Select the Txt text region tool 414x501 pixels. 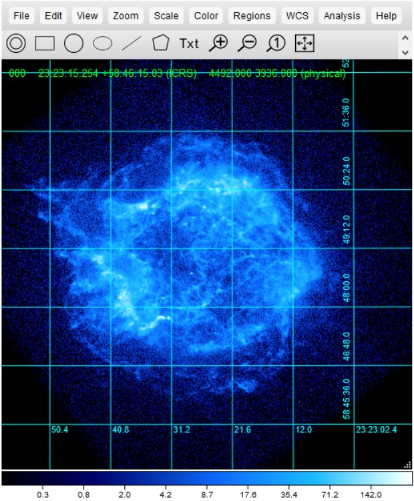pos(189,43)
